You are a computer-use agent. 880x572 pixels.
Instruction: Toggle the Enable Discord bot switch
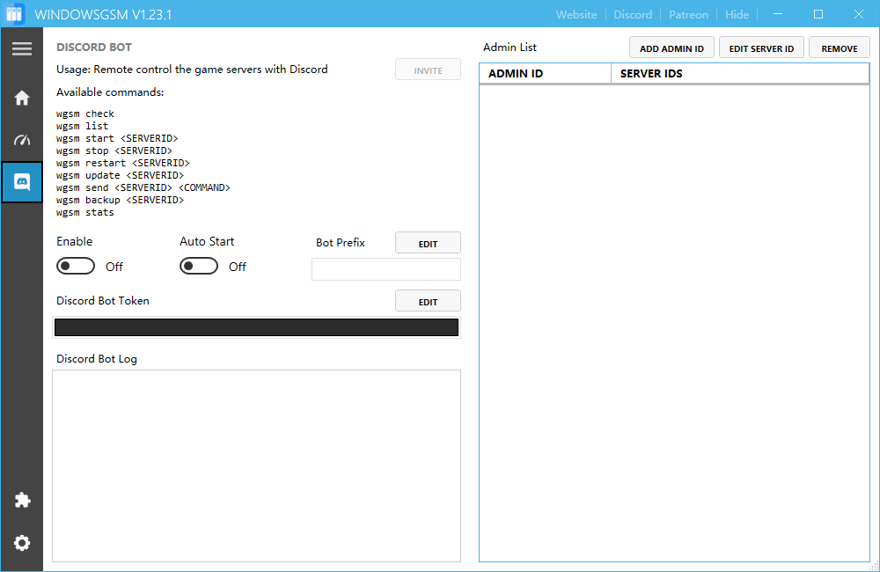76,266
